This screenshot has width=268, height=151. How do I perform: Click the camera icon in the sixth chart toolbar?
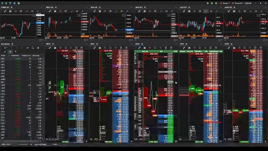click(234, 11)
